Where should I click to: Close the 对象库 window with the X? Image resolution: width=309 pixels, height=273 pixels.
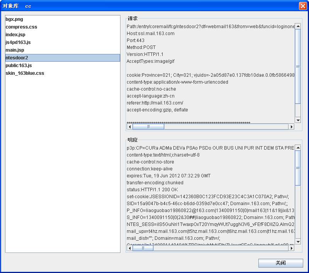302,6
